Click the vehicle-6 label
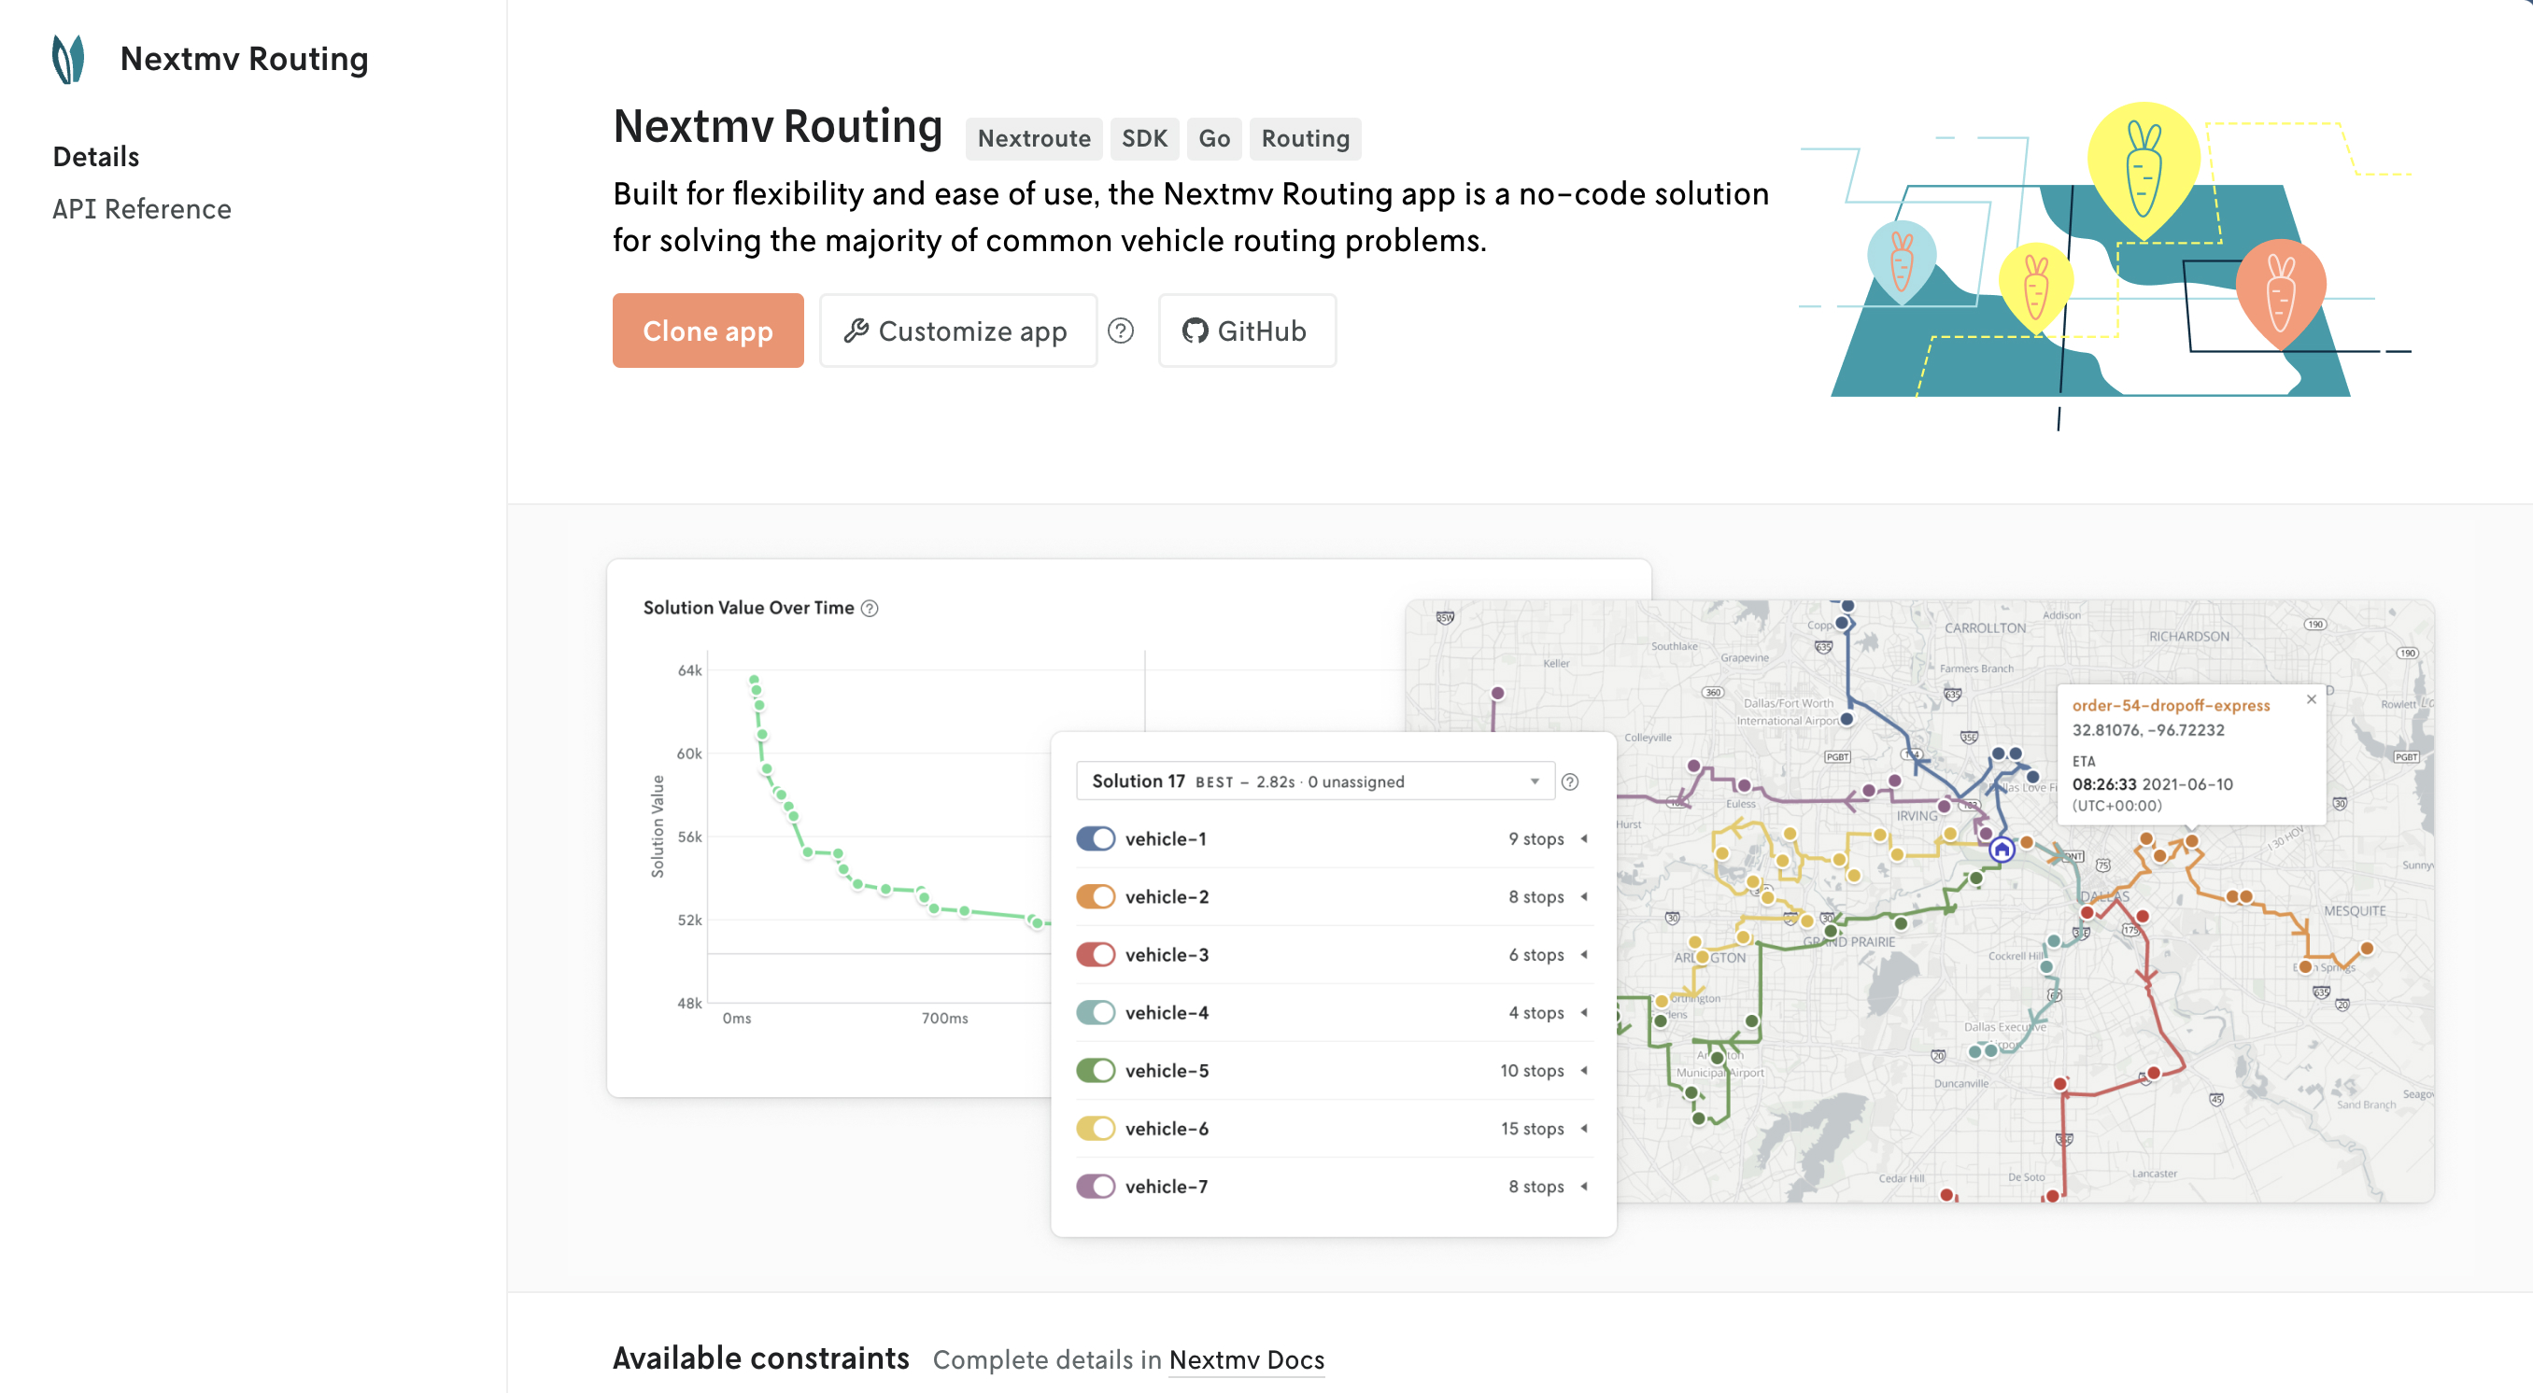The image size is (2533, 1393). coord(1167,1129)
